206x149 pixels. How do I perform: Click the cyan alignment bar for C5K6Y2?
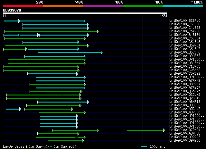coord(52,74)
